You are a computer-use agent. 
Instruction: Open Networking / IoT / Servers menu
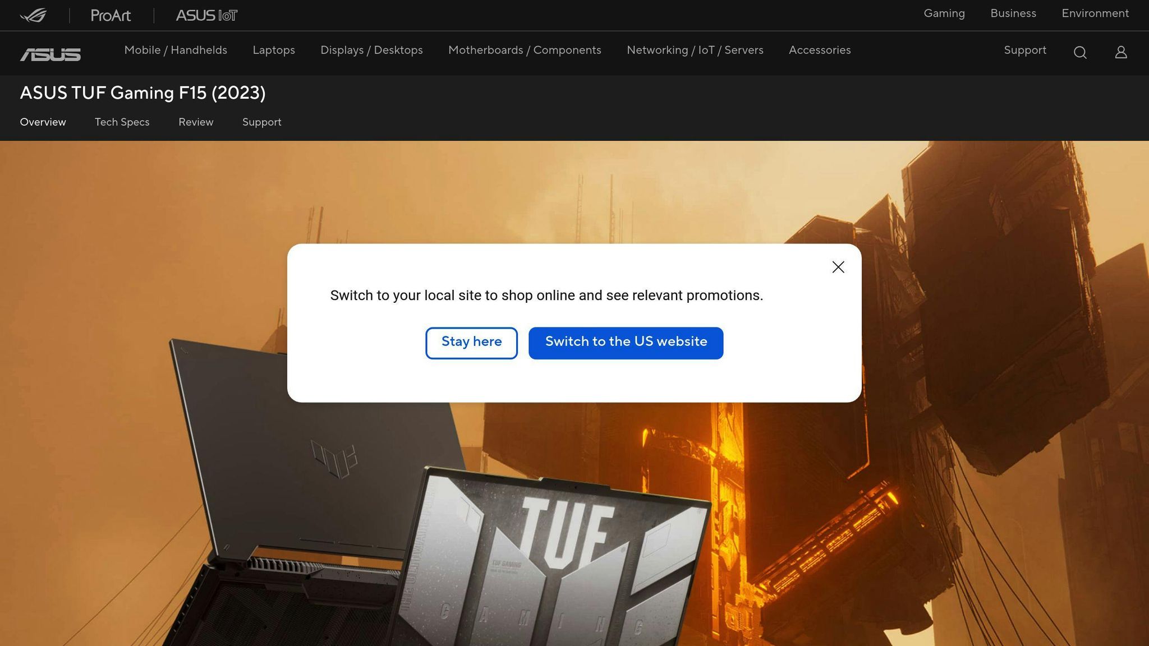click(695, 50)
